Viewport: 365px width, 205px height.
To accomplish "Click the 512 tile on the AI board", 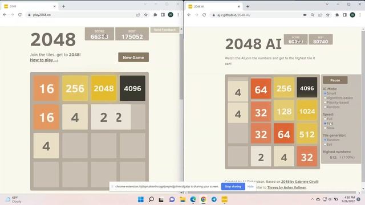I will pos(307,134).
